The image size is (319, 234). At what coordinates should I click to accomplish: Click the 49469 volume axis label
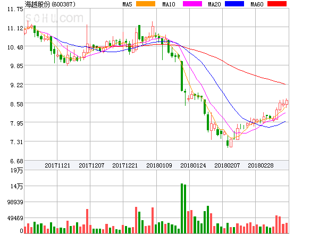[15, 218]
